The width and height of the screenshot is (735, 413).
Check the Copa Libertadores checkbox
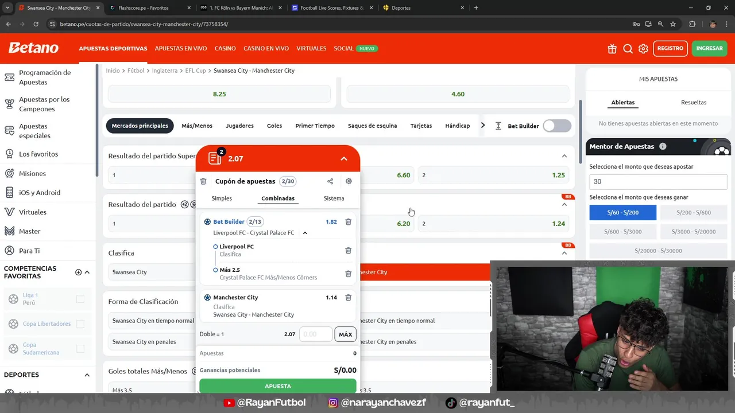coord(80,324)
